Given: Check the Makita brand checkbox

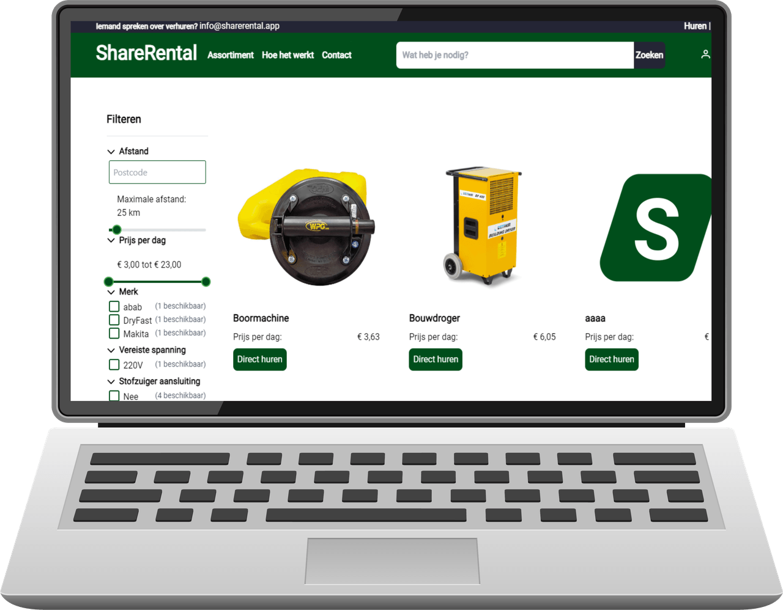Looking at the screenshot, I should [114, 333].
